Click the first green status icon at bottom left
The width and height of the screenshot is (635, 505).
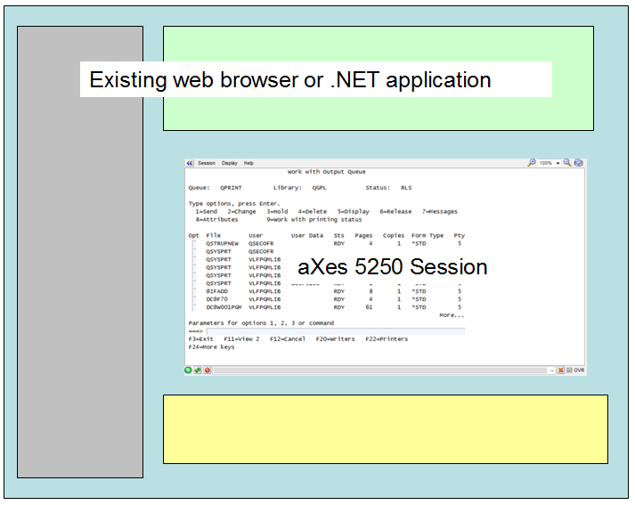click(189, 370)
